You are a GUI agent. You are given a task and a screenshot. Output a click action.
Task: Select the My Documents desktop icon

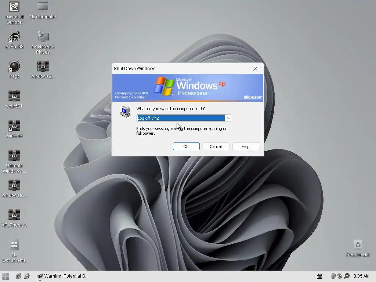[14, 251]
